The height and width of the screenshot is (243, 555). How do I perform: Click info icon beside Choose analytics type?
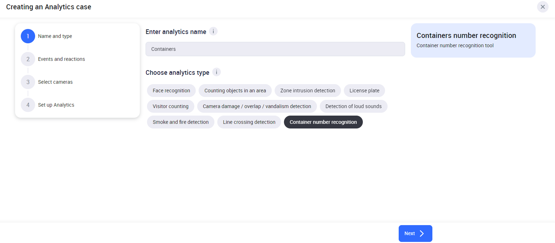point(217,72)
